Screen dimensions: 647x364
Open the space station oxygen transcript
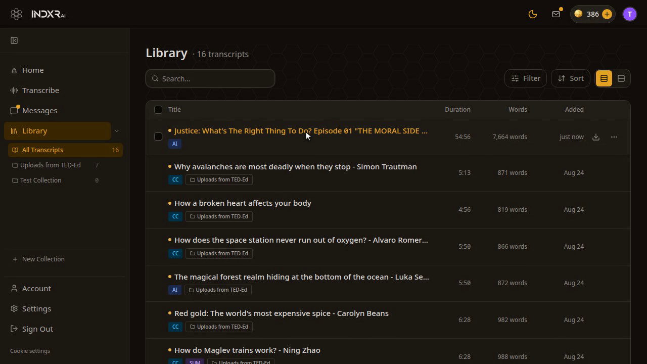[x=301, y=240]
